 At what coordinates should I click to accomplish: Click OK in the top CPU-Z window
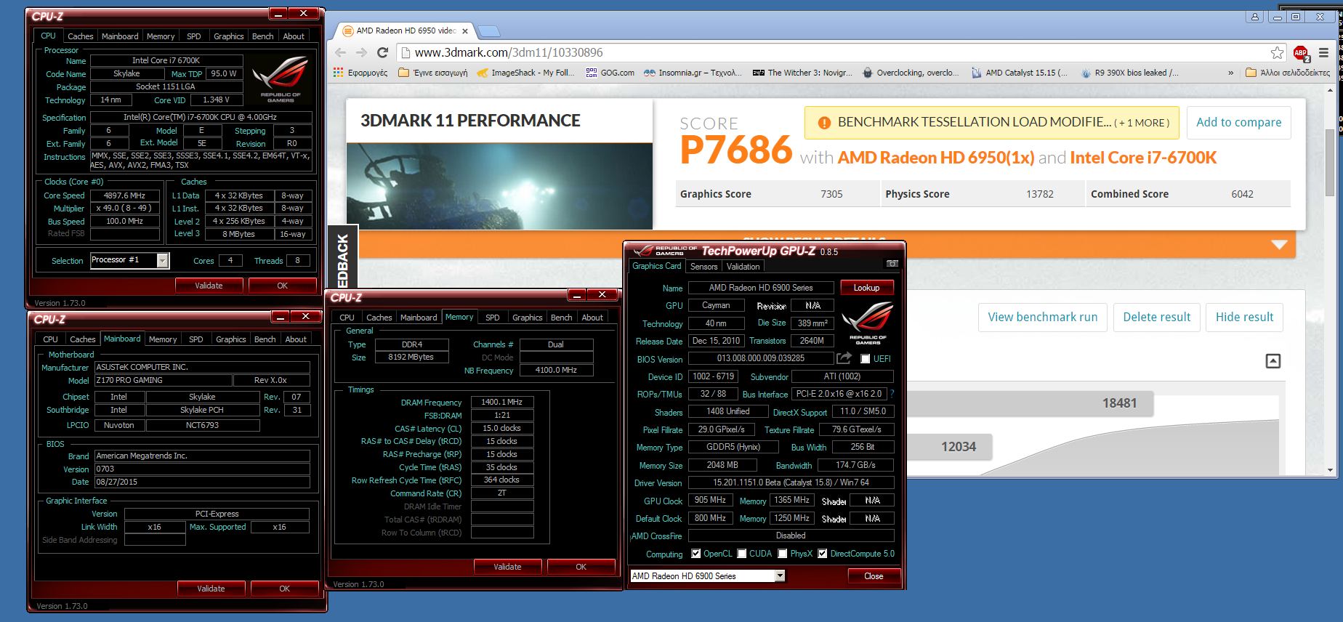pyautogui.click(x=282, y=286)
